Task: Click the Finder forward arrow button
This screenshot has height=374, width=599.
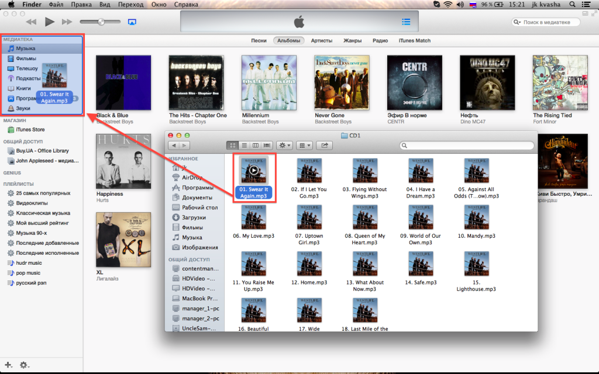Action: pyautogui.click(x=184, y=146)
